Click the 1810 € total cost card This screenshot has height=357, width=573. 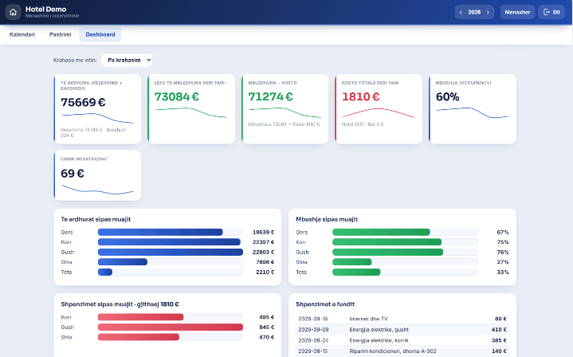(x=379, y=109)
